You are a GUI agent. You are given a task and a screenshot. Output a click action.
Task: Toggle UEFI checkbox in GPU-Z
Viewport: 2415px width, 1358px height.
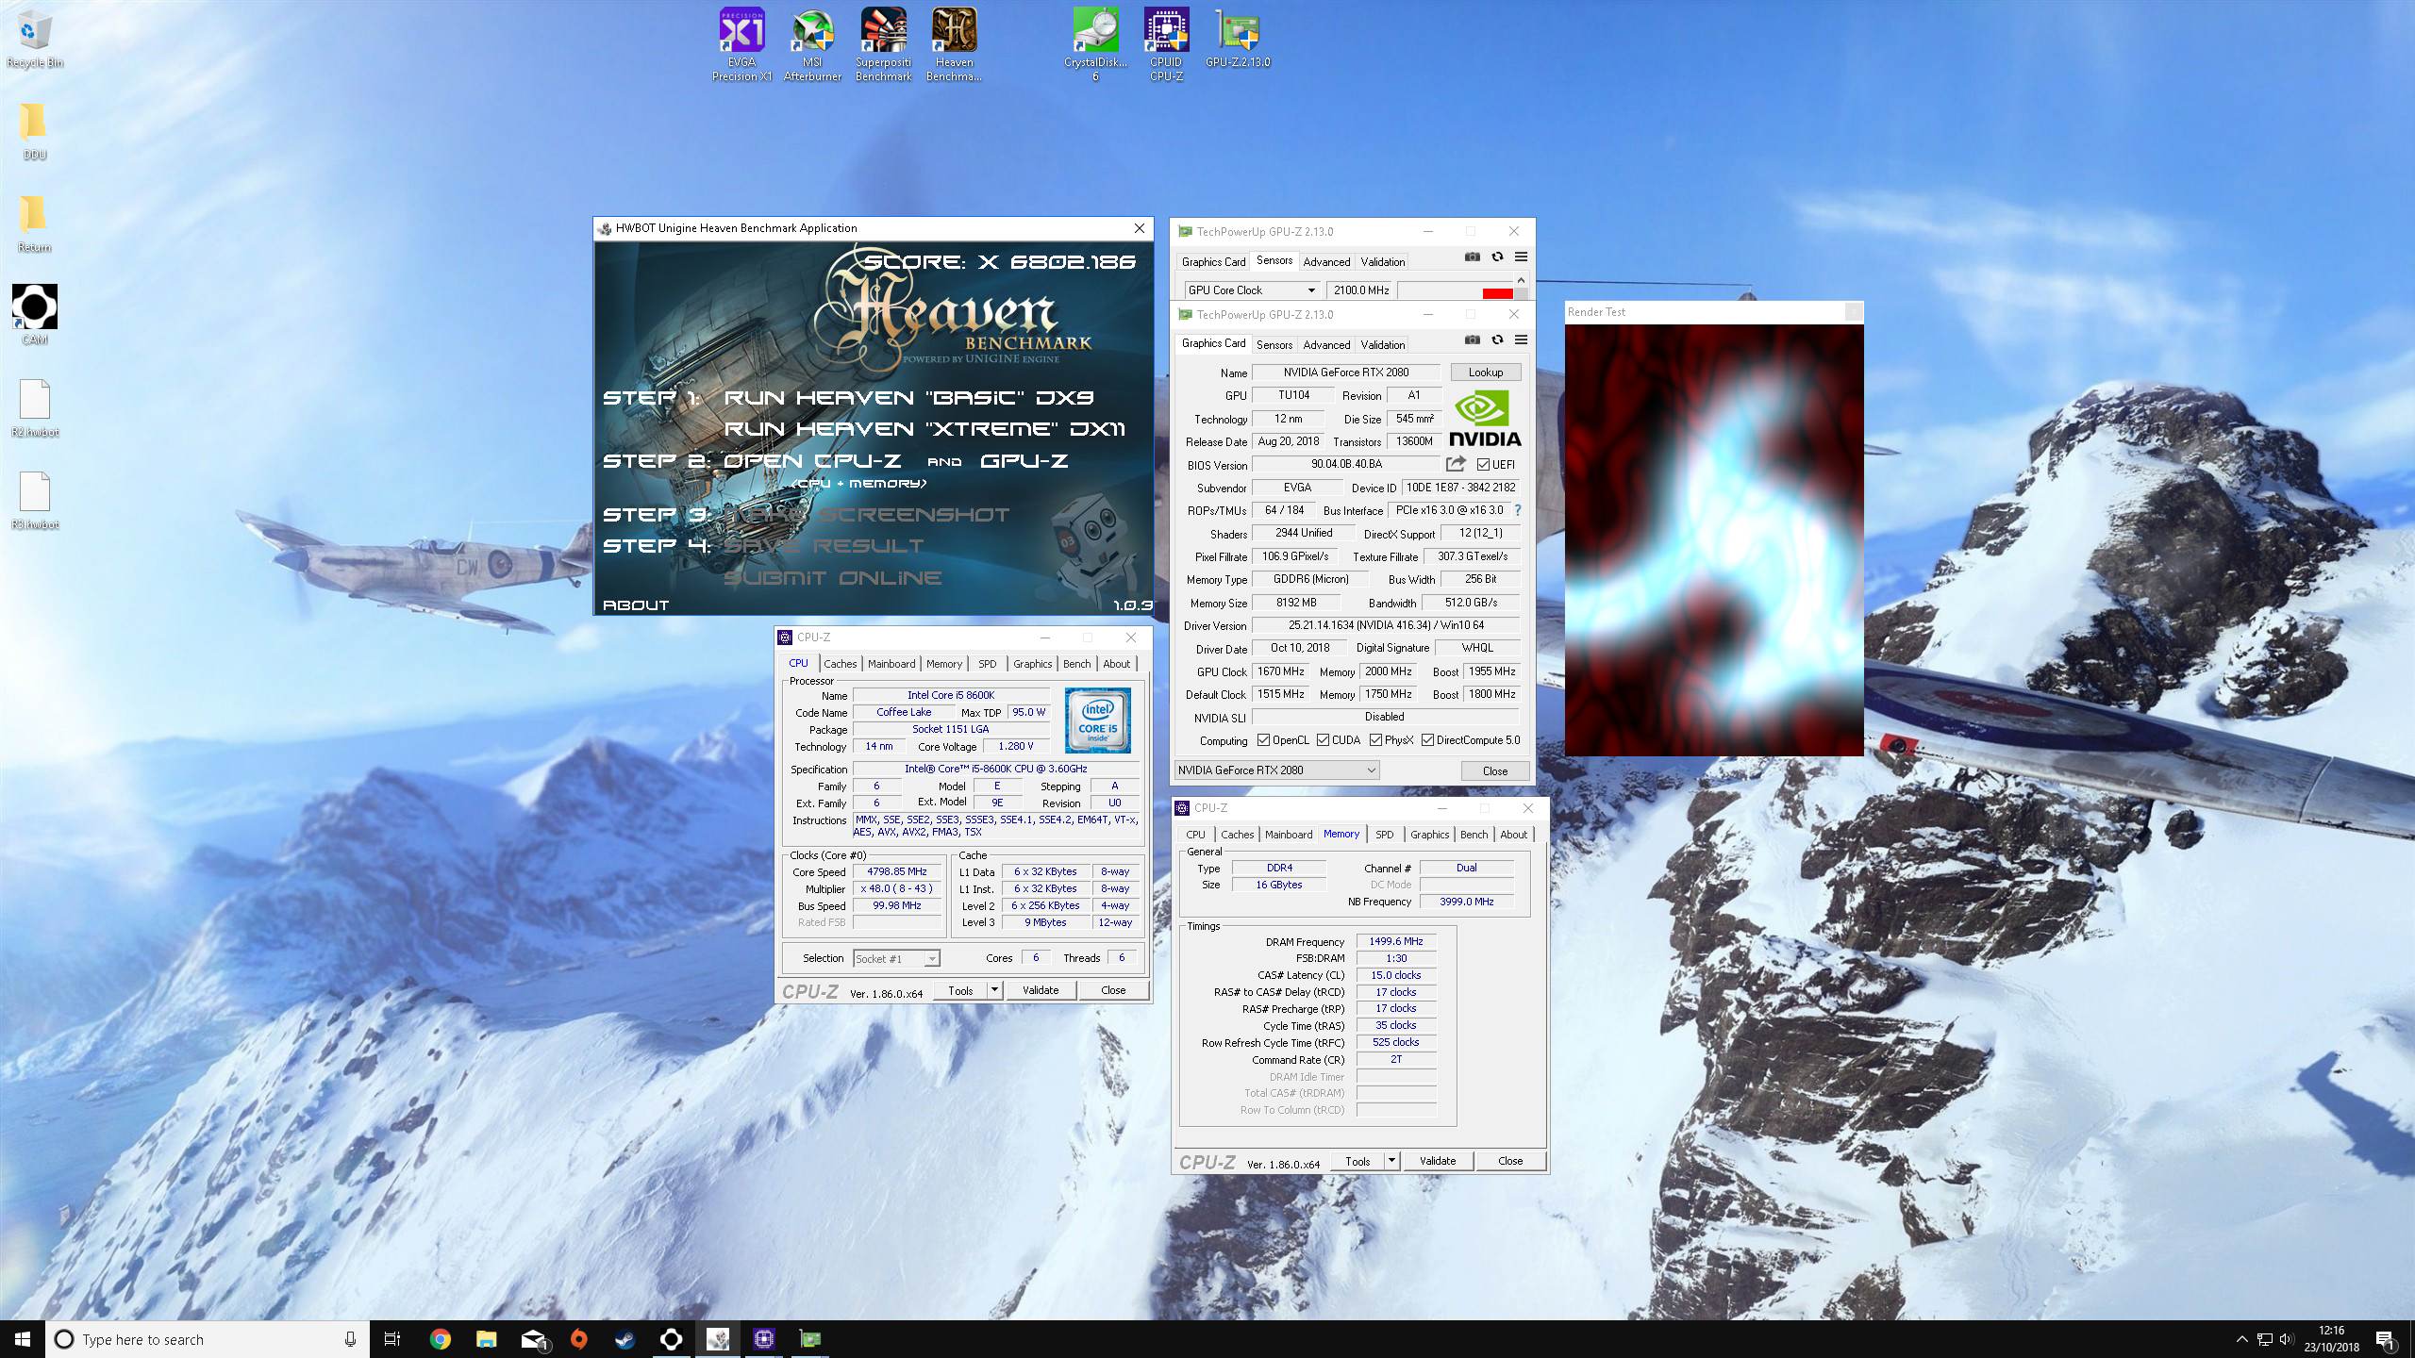(1484, 465)
